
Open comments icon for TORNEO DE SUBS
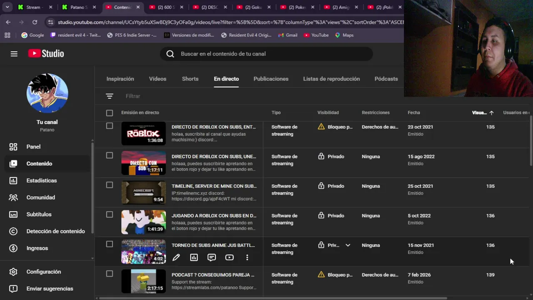click(212, 257)
